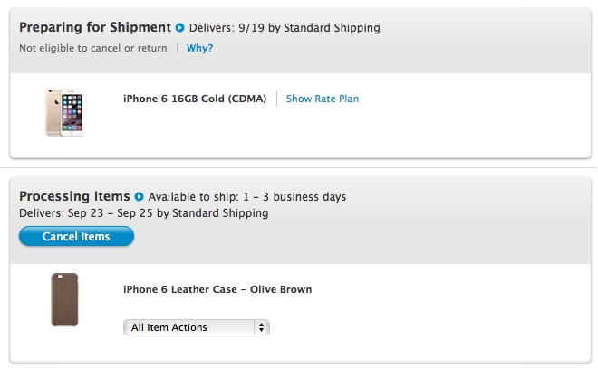Click the blue arrow beside Processing Items

(139, 197)
